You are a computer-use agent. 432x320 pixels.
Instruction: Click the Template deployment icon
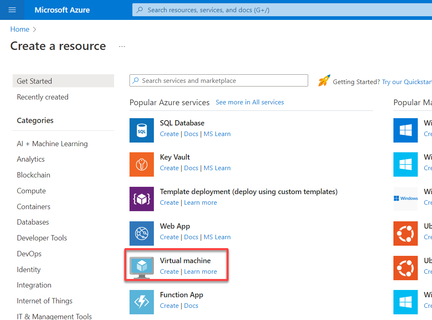pyautogui.click(x=142, y=199)
